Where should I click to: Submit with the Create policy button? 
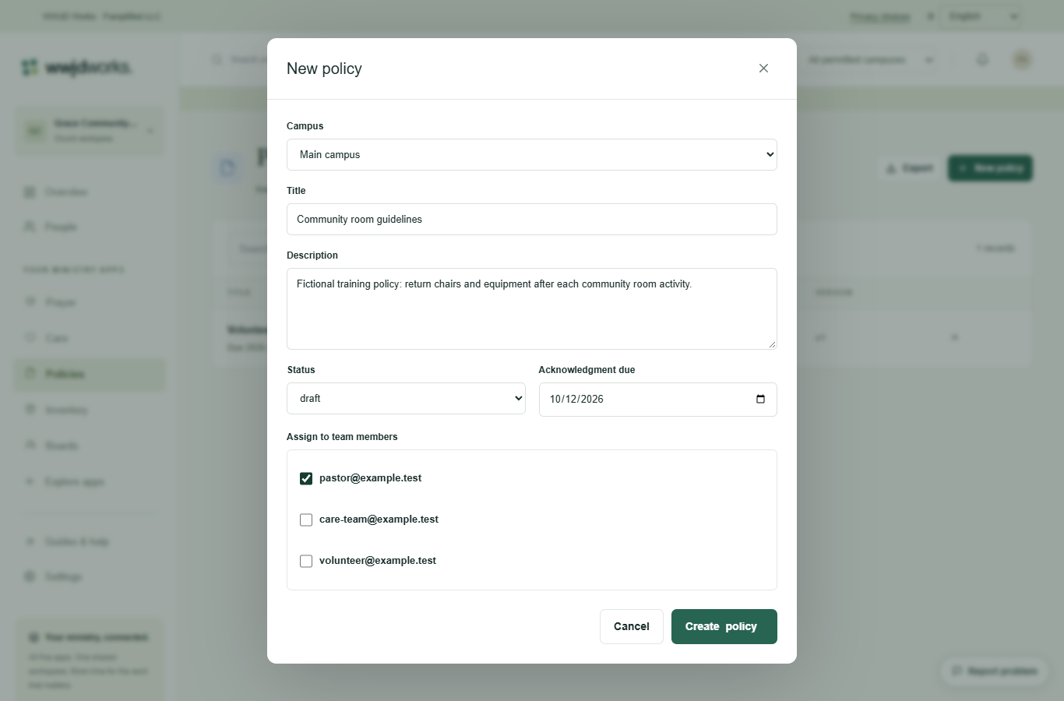724,626
